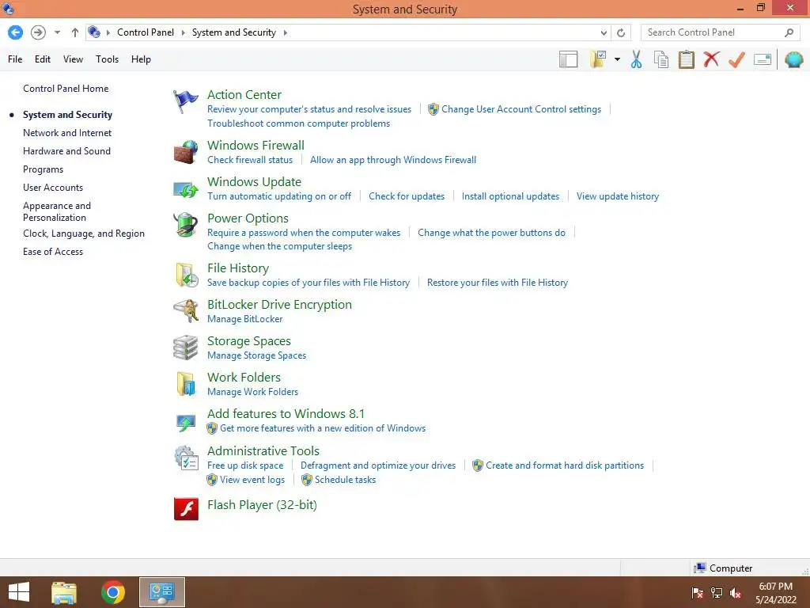This screenshot has height=608, width=810.
Task: Open User Accounts category
Action: 53,188
